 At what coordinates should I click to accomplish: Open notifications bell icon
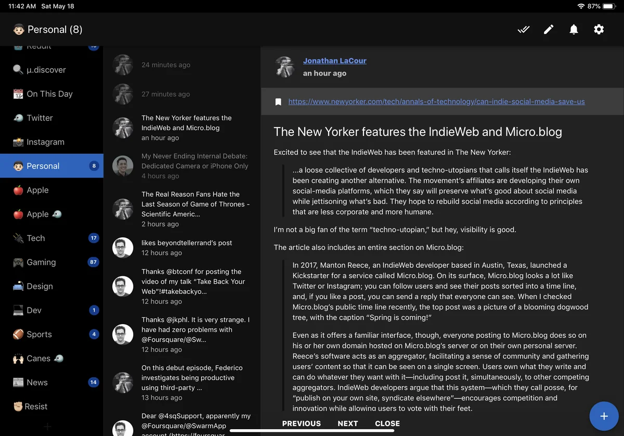click(x=574, y=30)
